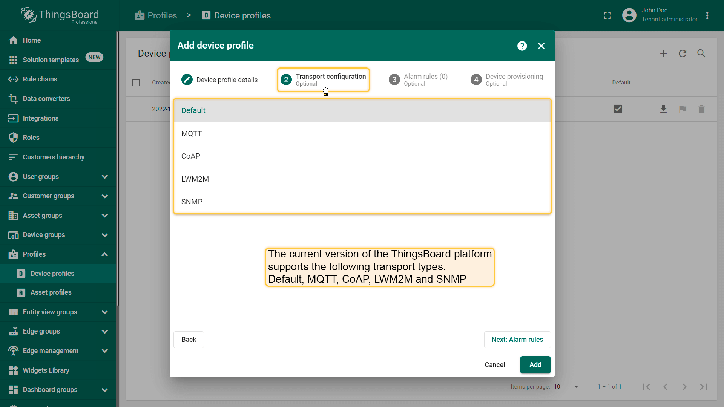Click the checked Default checkbox in row
This screenshot has width=724, height=407.
pos(618,109)
